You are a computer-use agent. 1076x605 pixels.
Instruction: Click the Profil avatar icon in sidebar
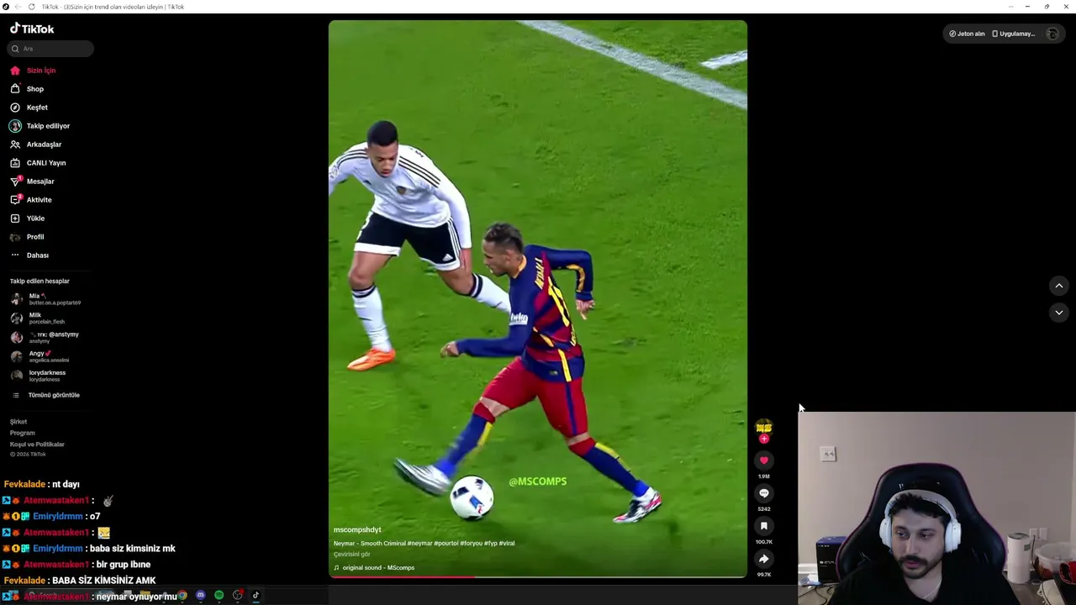15,237
